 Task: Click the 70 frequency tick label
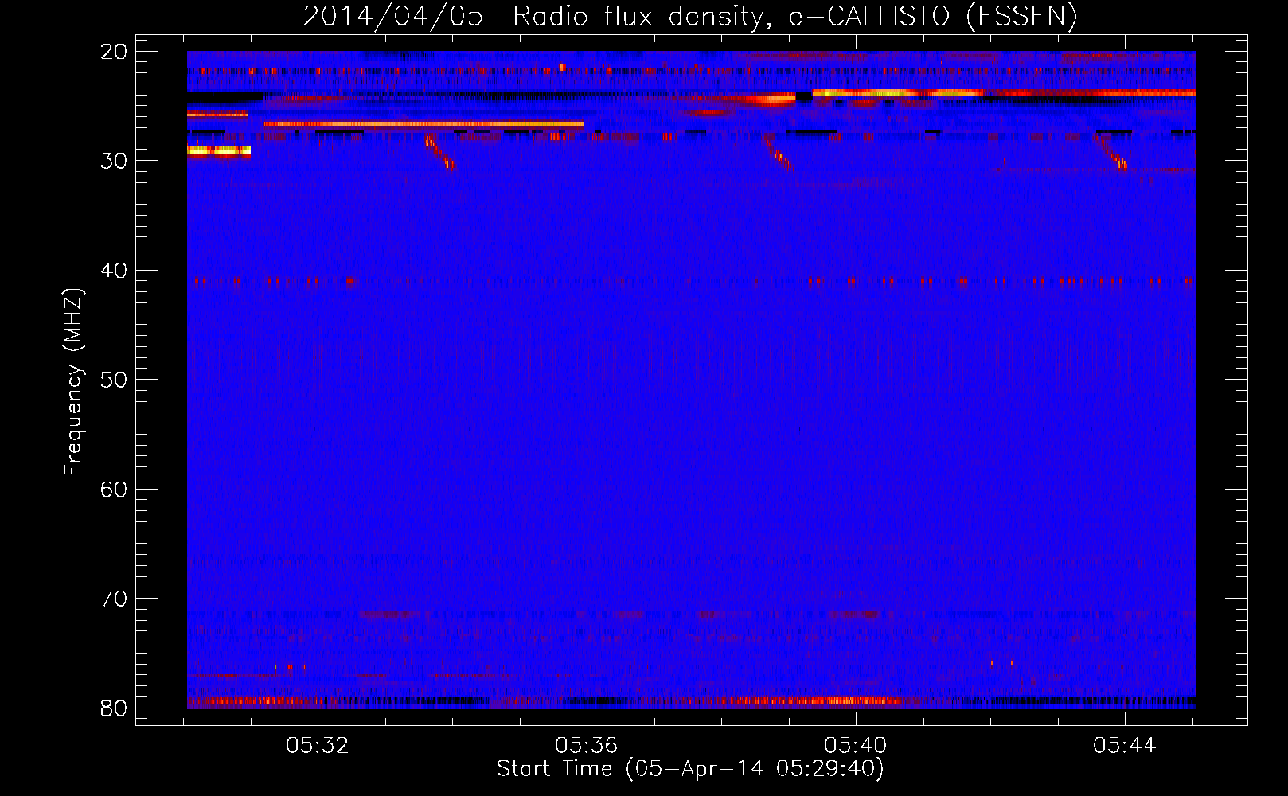[114, 599]
